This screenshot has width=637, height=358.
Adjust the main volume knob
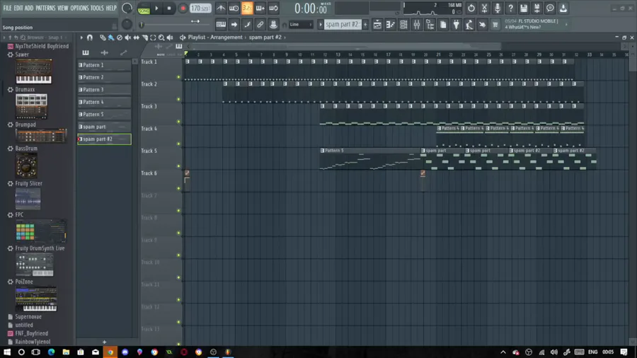[x=127, y=8]
